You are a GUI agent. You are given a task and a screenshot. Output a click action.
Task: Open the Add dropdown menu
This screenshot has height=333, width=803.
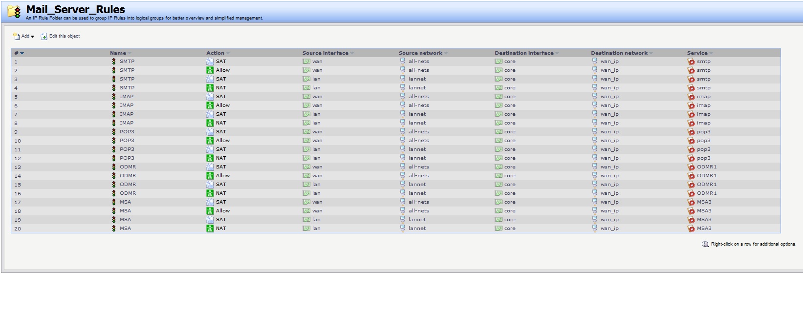(x=24, y=36)
